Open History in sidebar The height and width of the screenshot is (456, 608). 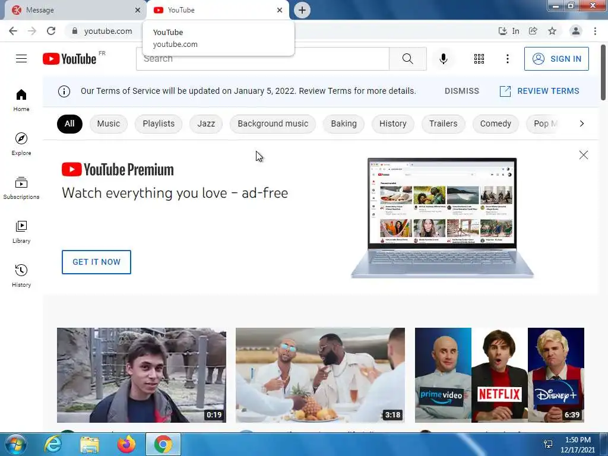(x=21, y=275)
